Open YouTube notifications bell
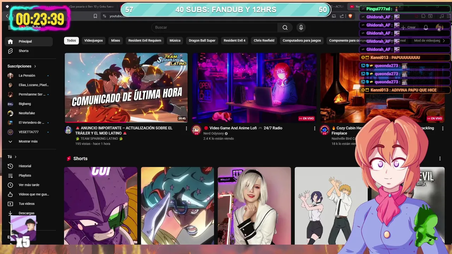This screenshot has height=254, width=452. click(x=426, y=28)
